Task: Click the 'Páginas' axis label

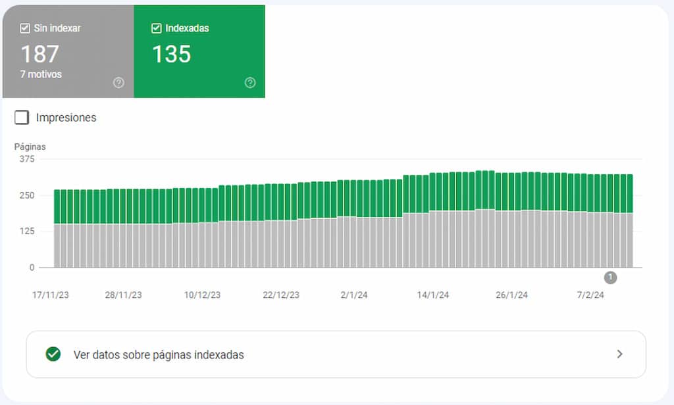Action: pyautogui.click(x=30, y=147)
